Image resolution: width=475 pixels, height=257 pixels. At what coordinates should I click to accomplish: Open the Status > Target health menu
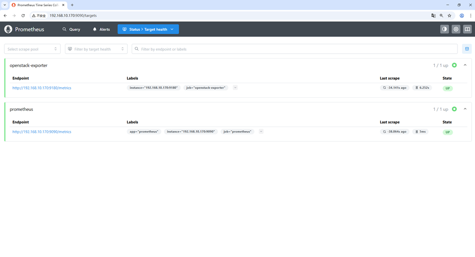[148, 29]
